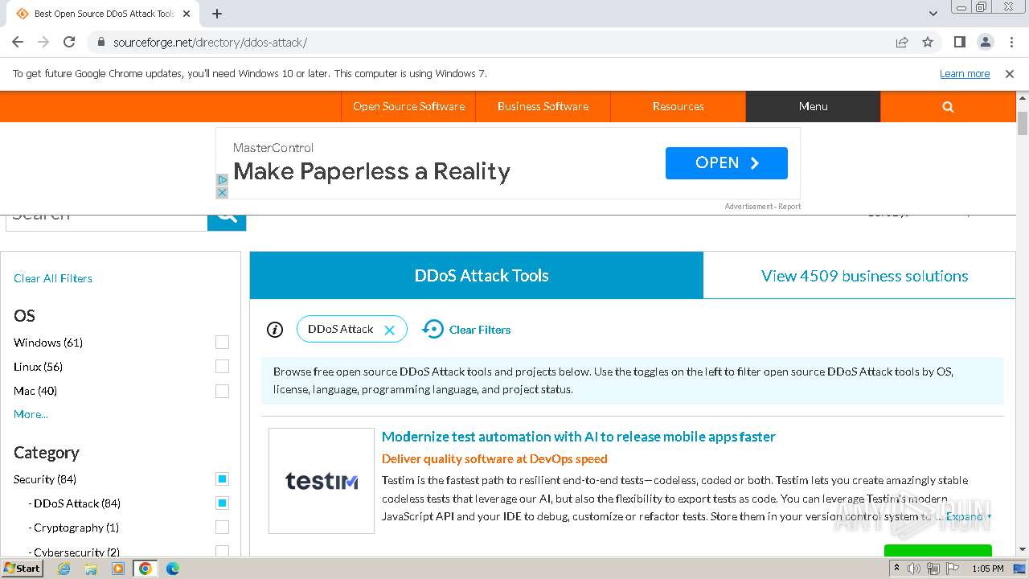
Task: Open the Chrome profile avatar icon
Action: 986,42
